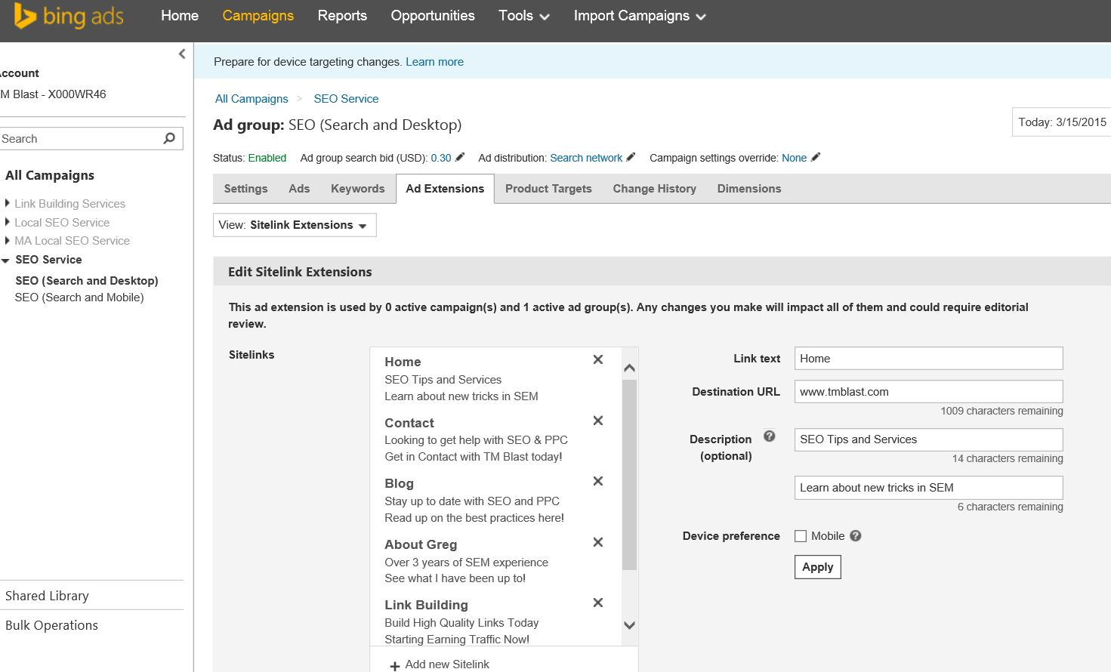The width and height of the screenshot is (1111, 672).
Task: Switch to the Dimensions tab
Action: click(749, 189)
